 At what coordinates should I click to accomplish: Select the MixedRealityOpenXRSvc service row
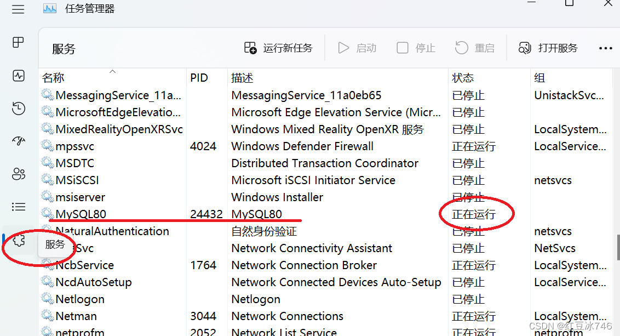click(325, 129)
